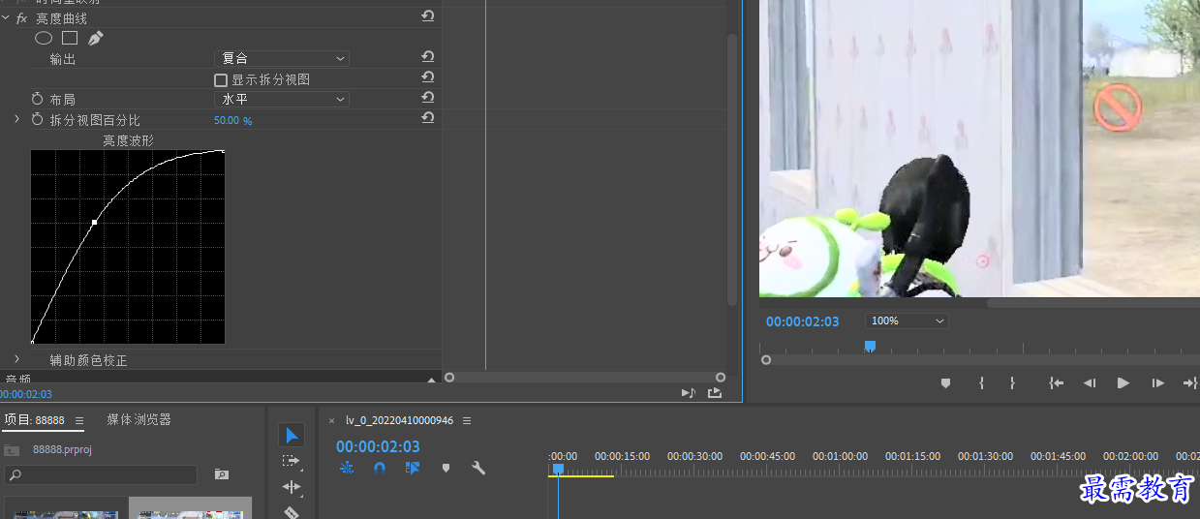Reset the 亮度曲线 effect
This screenshot has height=519, width=1200.
428,16
